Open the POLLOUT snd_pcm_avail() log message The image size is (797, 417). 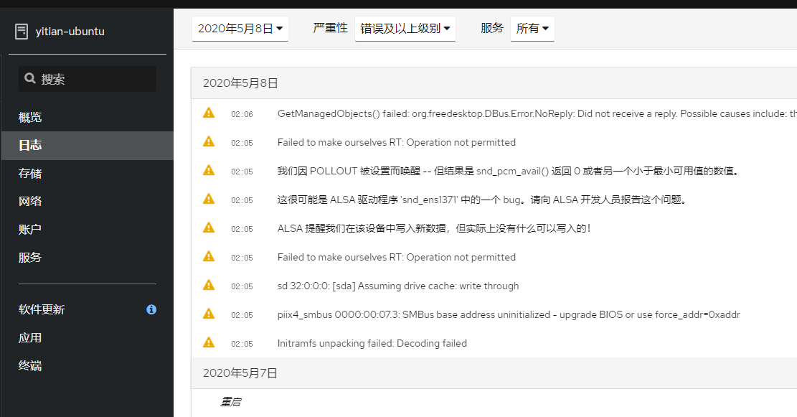[x=509, y=171]
